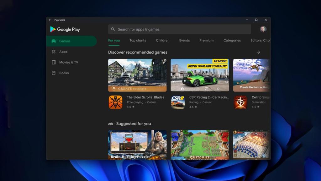Image resolution: width=321 pixels, height=181 pixels.
Task: Click the Suggested for you heading
Action: [134, 124]
